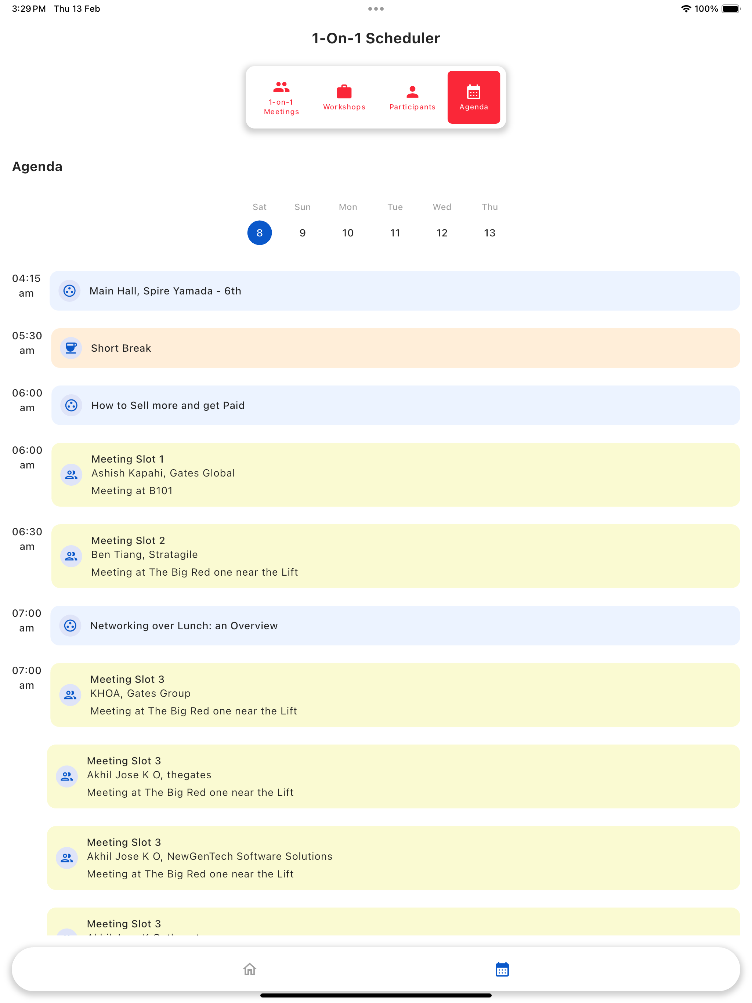Viewport: 752px width, 1003px height.
Task: Tap the battery status icon
Action: click(731, 8)
